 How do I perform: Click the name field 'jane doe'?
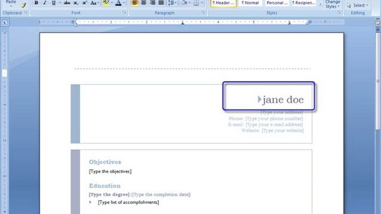[x=283, y=99]
